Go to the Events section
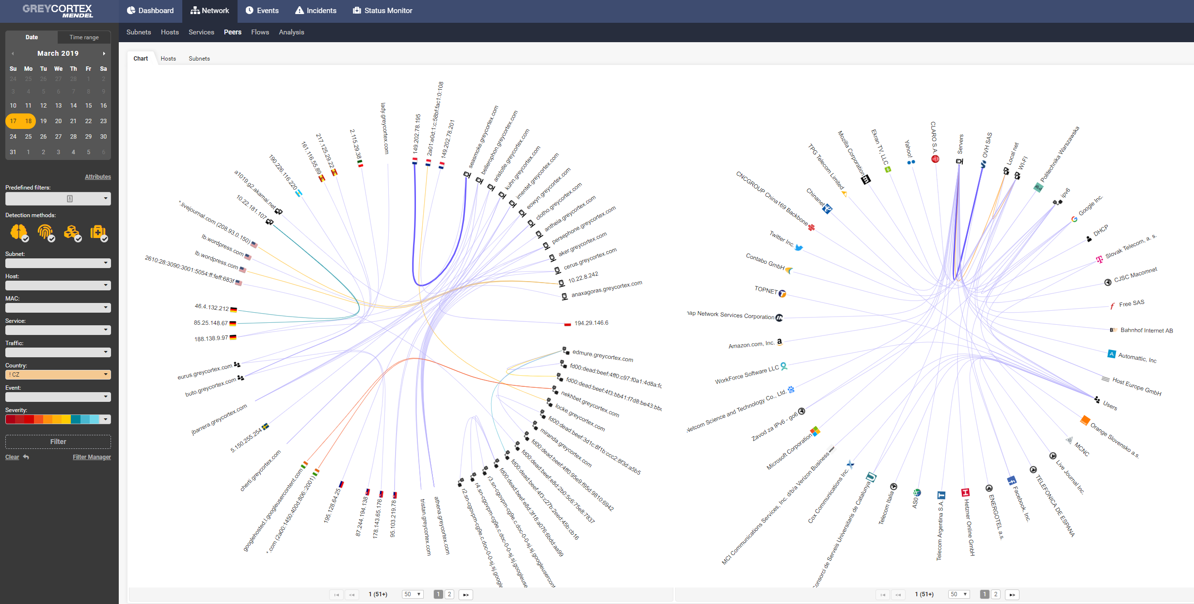This screenshot has height=604, width=1194. pyautogui.click(x=262, y=11)
